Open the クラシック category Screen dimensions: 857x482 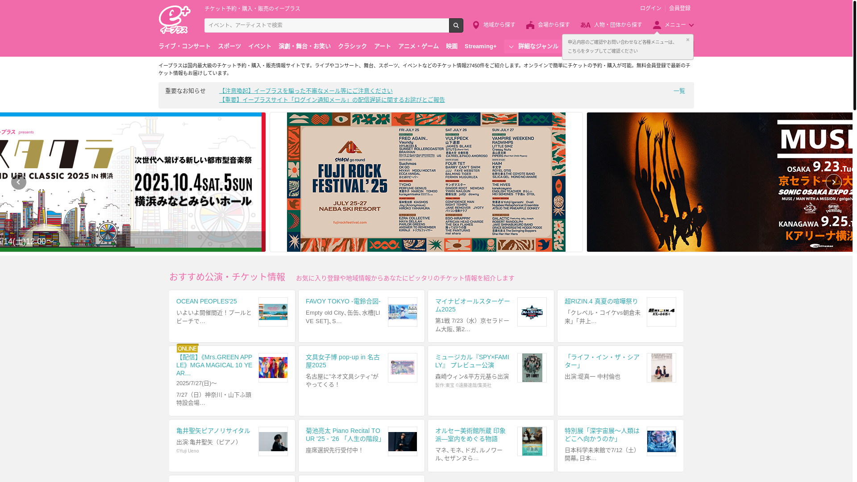point(352,46)
